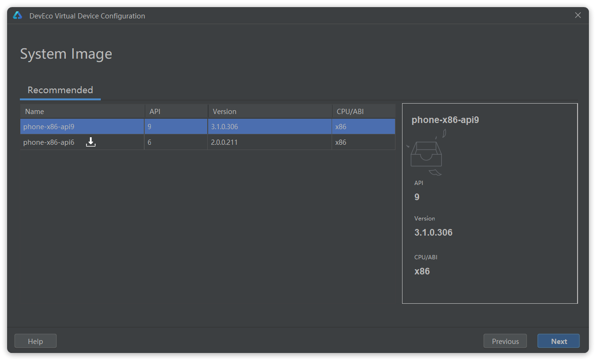
Task: Click the download icon for phone-x86-api6
Action: click(91, 142)
